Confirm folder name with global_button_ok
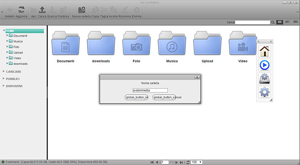This screenshot has width=300, height=165. (x=137, y=98)
